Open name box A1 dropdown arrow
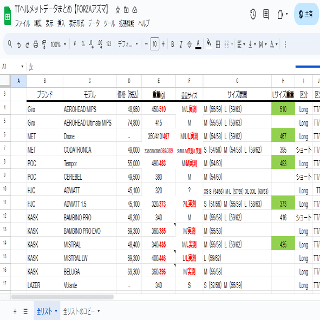 (x=22, y=67)
